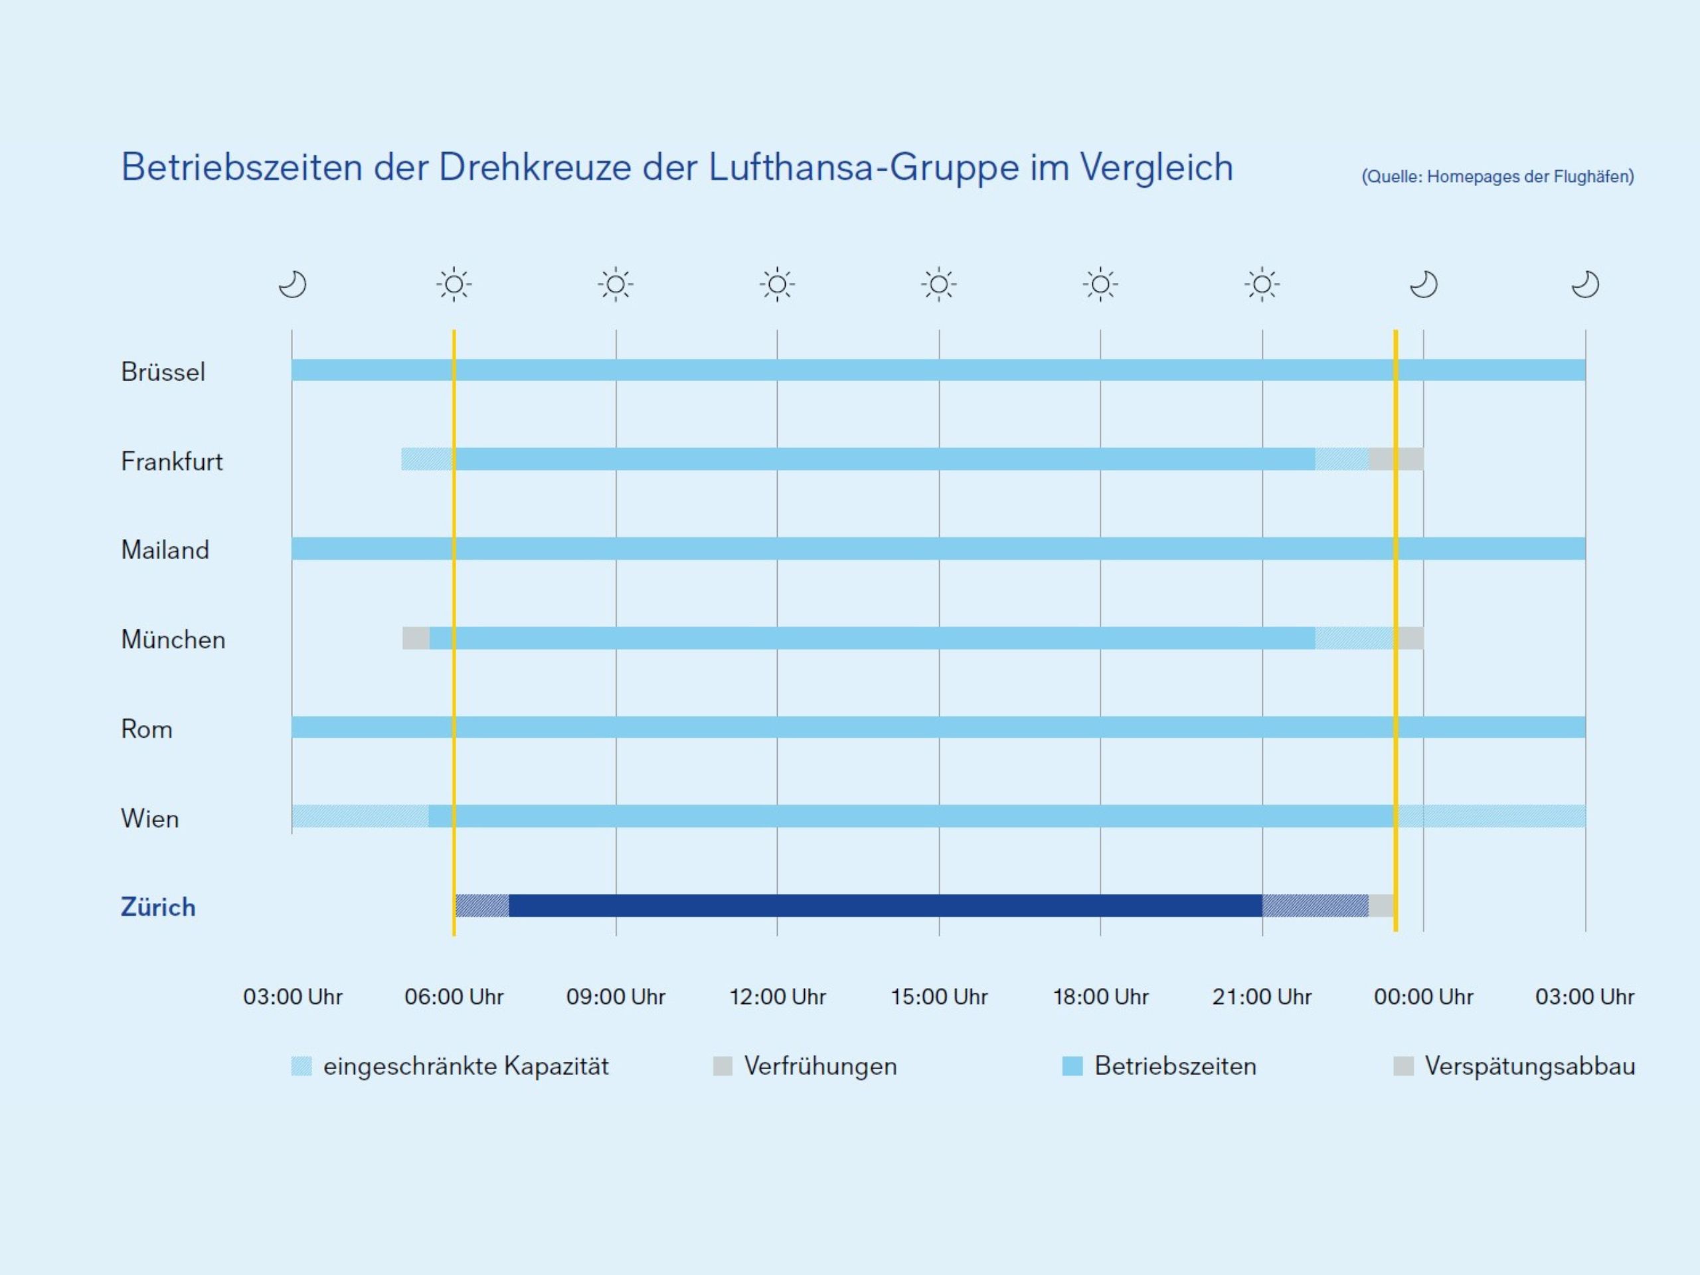Click the rightmost moon icon
This screenshot has width=1700, height=1275.
click(x=1584, y=284)
